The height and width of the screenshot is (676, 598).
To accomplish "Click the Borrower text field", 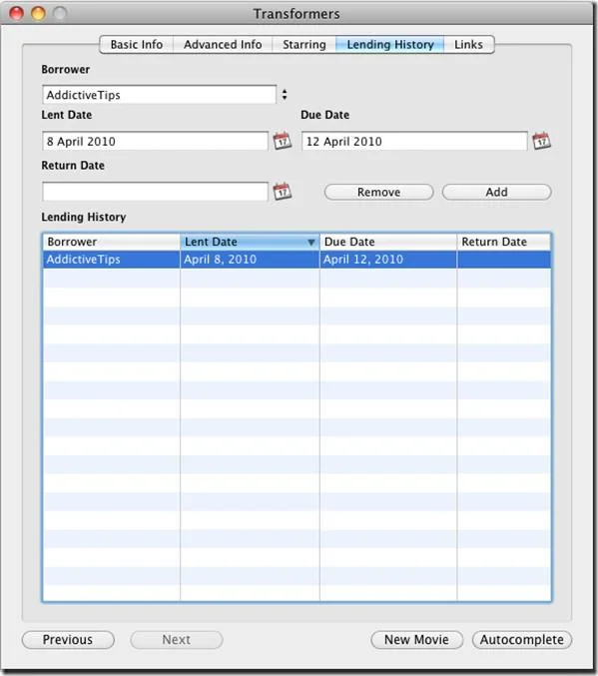I will 159,95.
